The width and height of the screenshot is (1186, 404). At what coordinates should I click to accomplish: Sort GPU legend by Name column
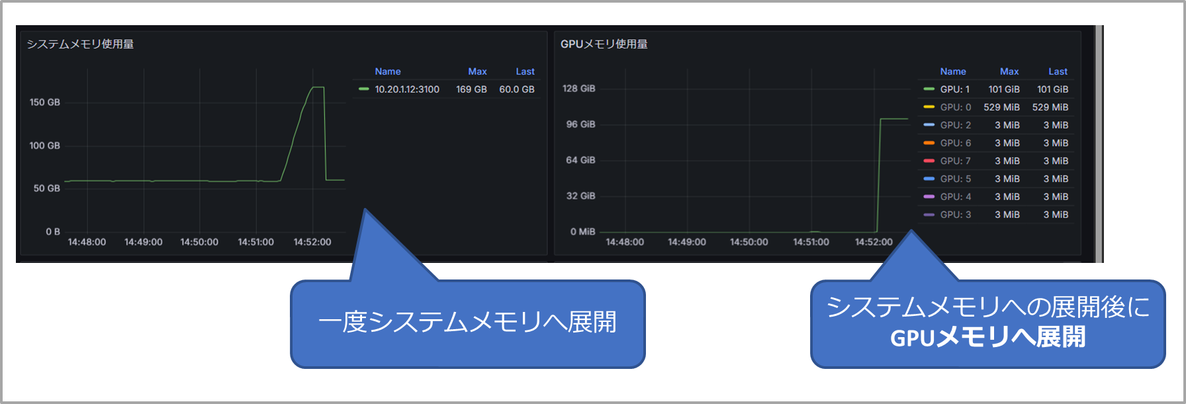(x=952, y=72)
